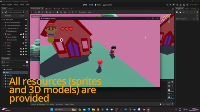Click run current scene clapperboard icon
Screen dimensions: 200x112
(x=180, y=5)
